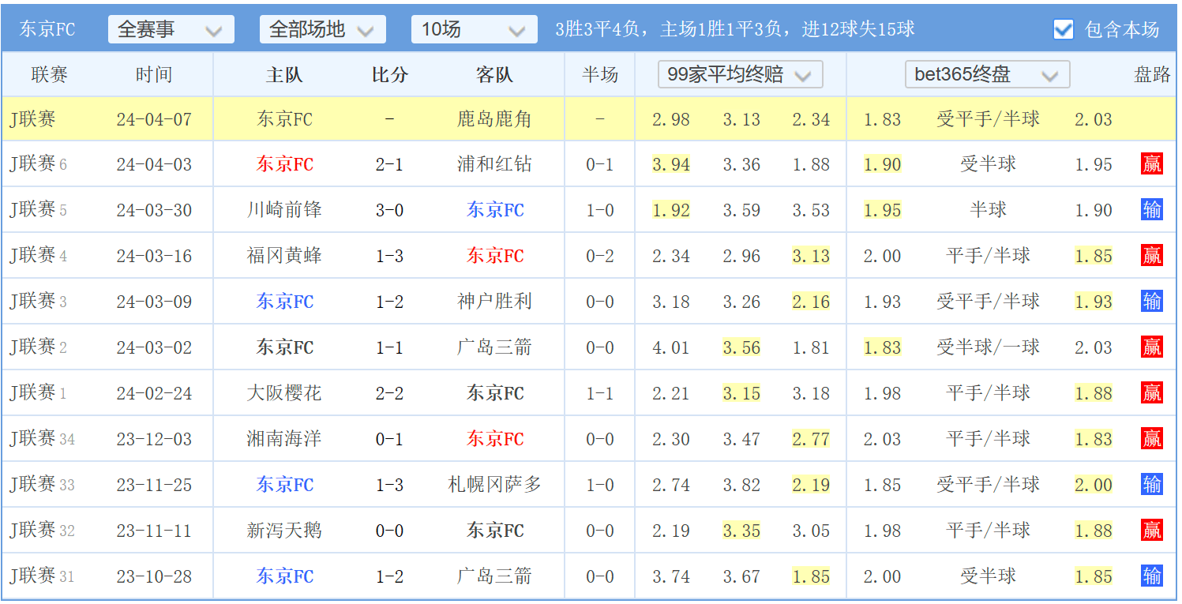Select the highlighted 2.77 away odds

(x=811, y=439)
